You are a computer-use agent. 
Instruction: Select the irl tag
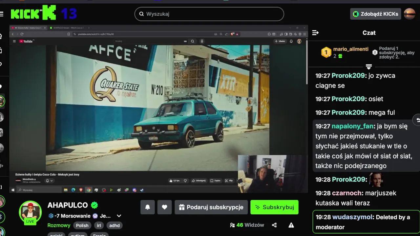pos(99,226)
